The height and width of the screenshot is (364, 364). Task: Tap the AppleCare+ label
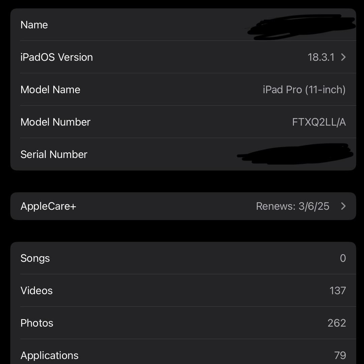click(49, 206)
